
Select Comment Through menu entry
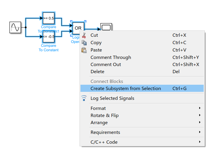tap(111, 57)
